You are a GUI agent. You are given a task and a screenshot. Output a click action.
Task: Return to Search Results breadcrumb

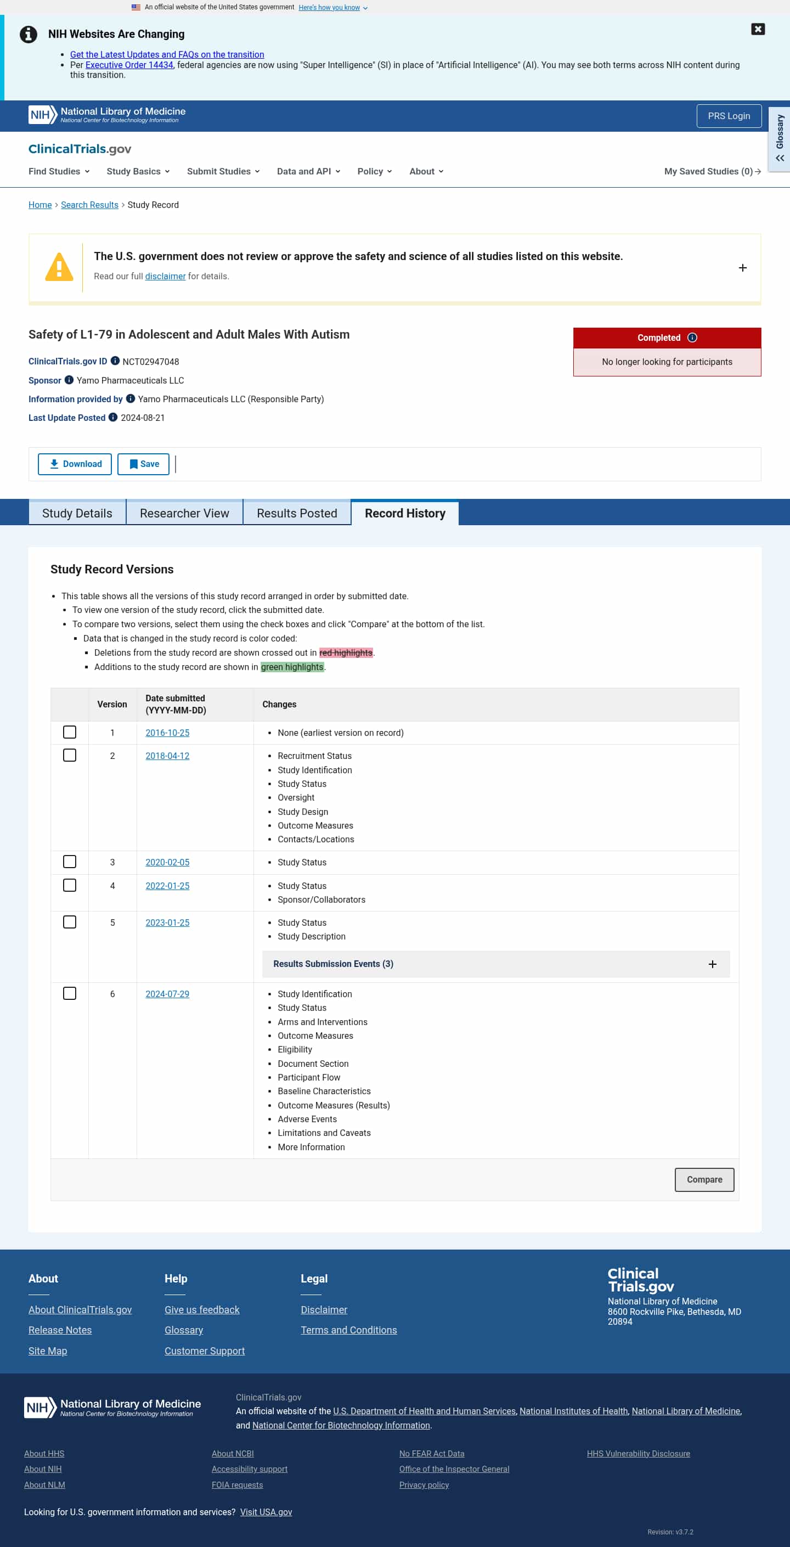pos(89,205)
